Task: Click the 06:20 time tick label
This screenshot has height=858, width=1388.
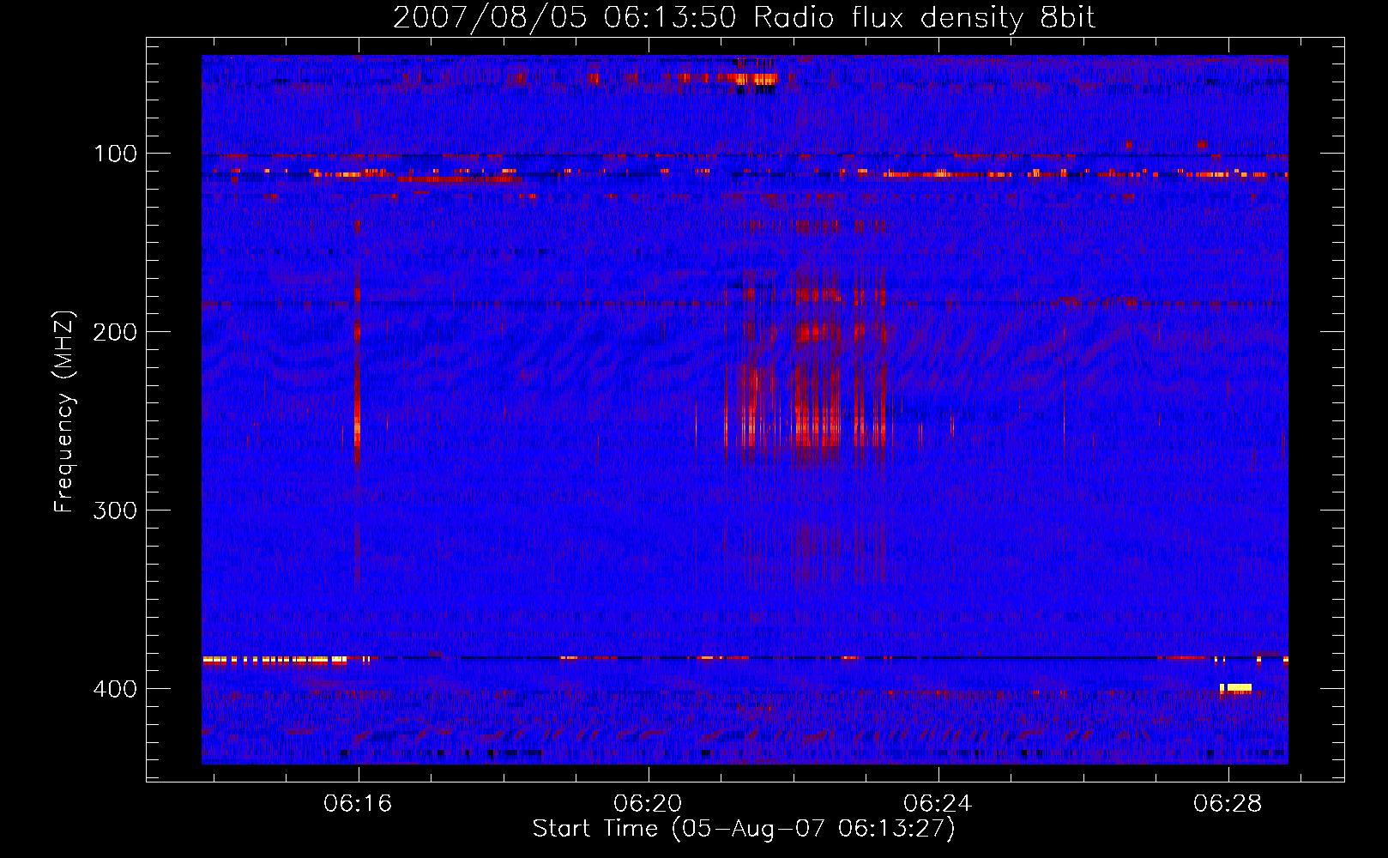Action: [648, 803]
